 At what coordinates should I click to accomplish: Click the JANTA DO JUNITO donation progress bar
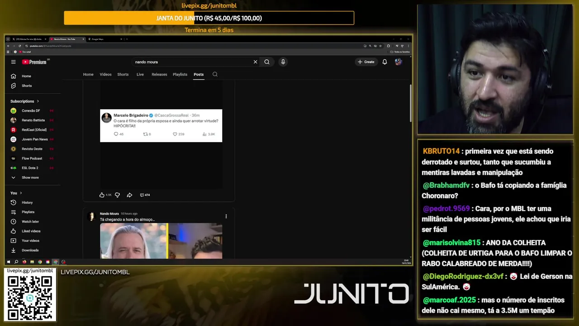click(x=209, y=18)
